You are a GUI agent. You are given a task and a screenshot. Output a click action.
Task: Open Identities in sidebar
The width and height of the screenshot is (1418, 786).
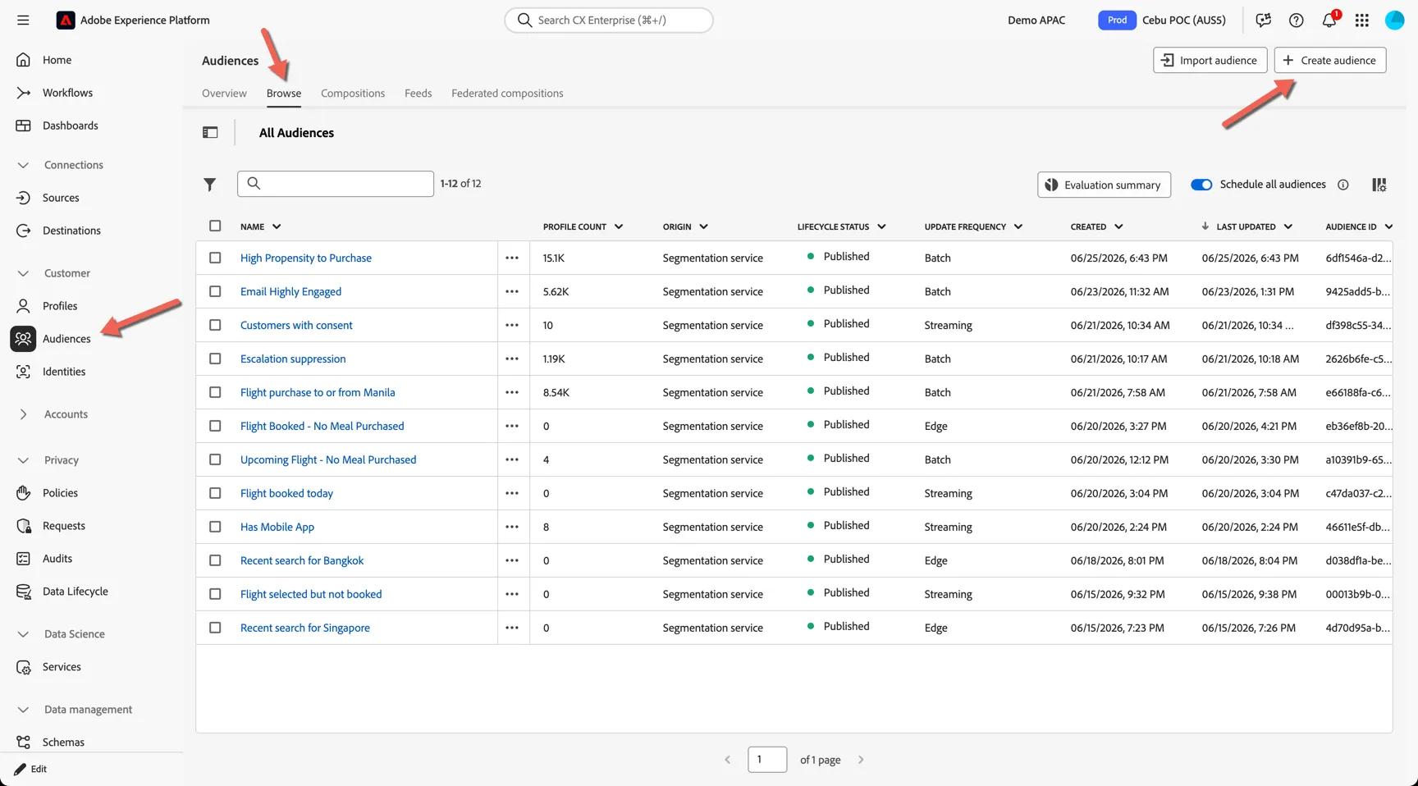(64, 372)
